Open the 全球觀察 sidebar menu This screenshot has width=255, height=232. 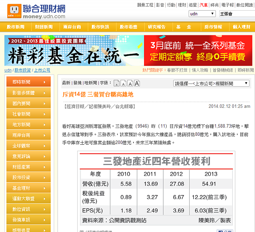coord(28,146)
